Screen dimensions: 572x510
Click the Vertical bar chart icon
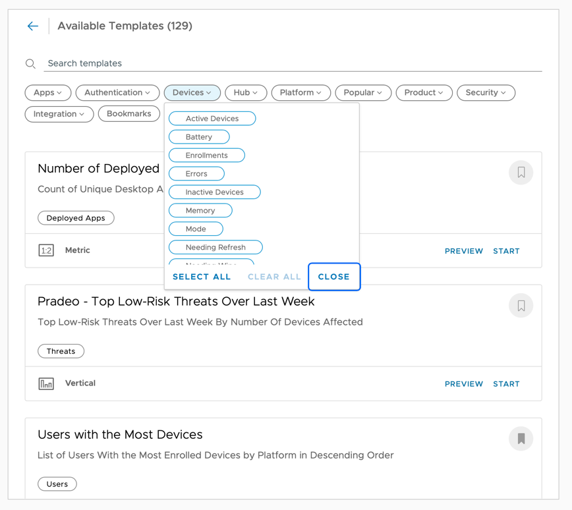click(x=46, y=383)
